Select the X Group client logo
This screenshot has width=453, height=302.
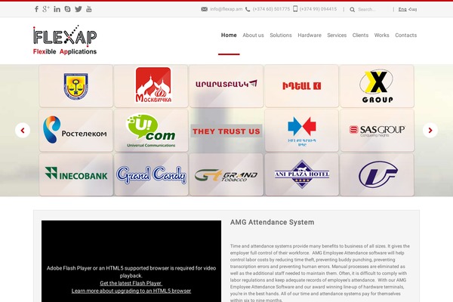(x=377, y=86)
